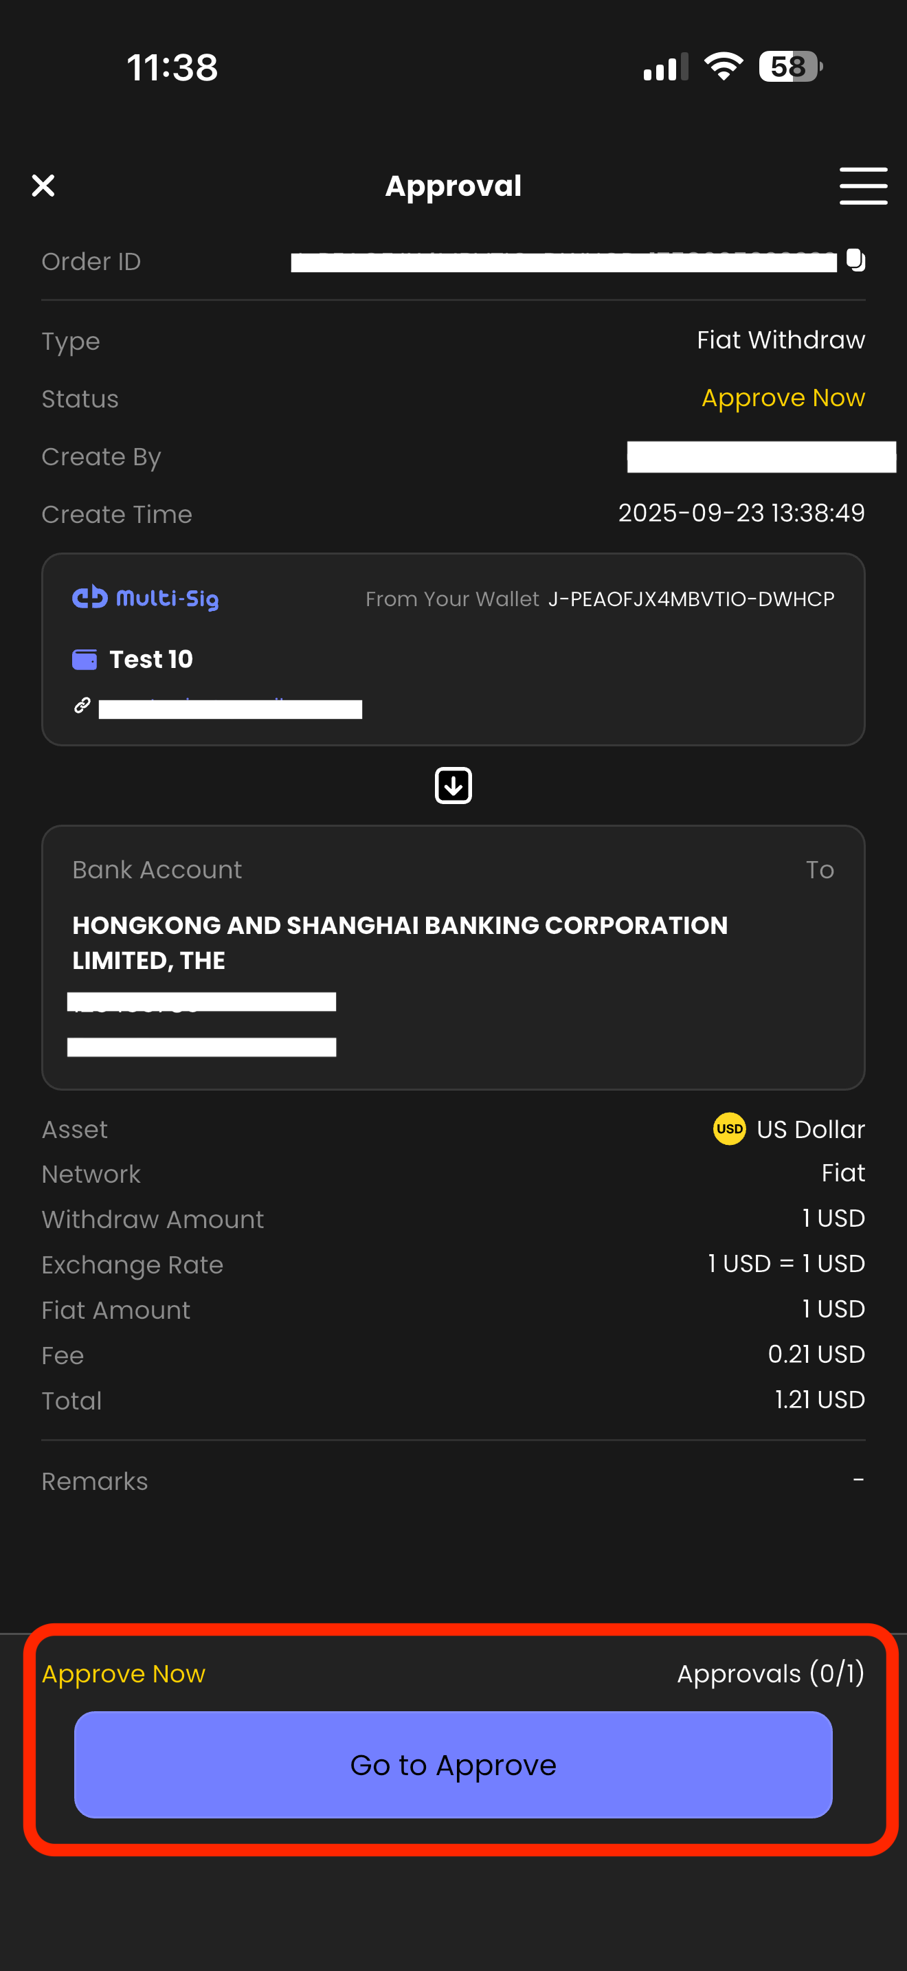907x1971 pixels.
Task: Close the Approval screen with X
Action: click(43, 185)
